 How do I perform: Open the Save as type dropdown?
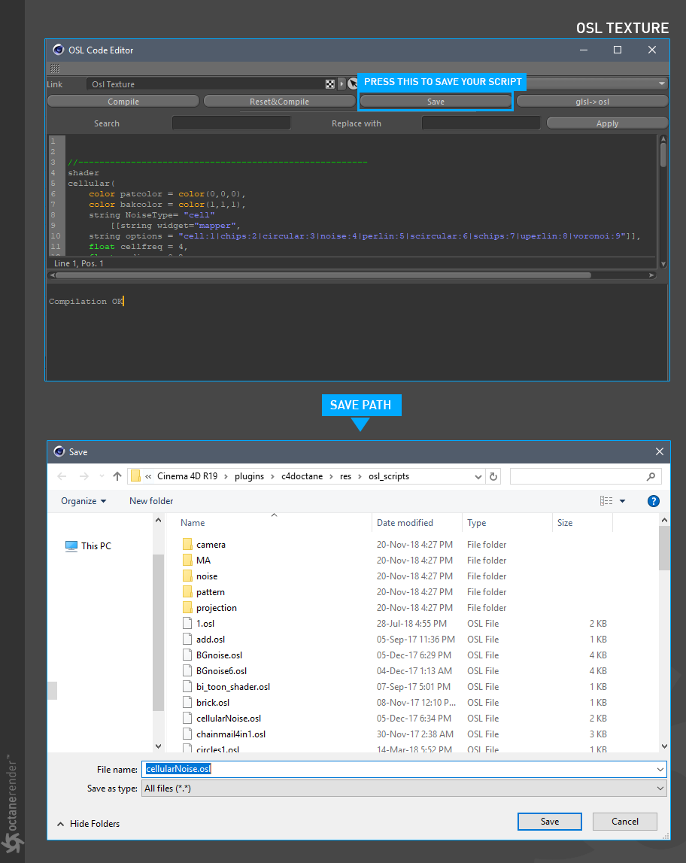pos(404,789)
